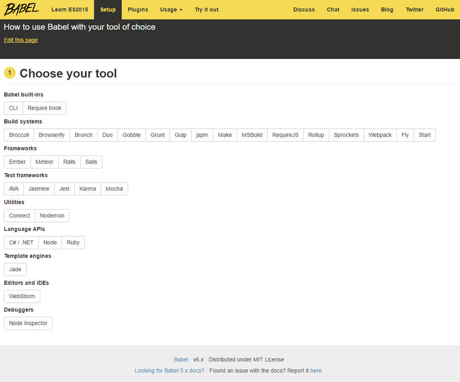The width and height of the screenshot is (460, 382).
Task: Select the Setup tab
Action: point(108,10)
